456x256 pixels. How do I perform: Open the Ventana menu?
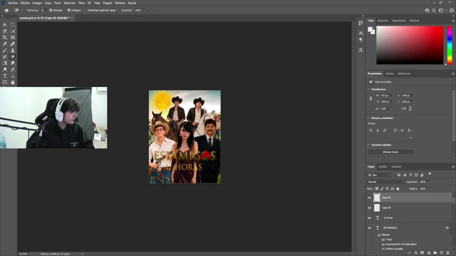click(120, 3)
